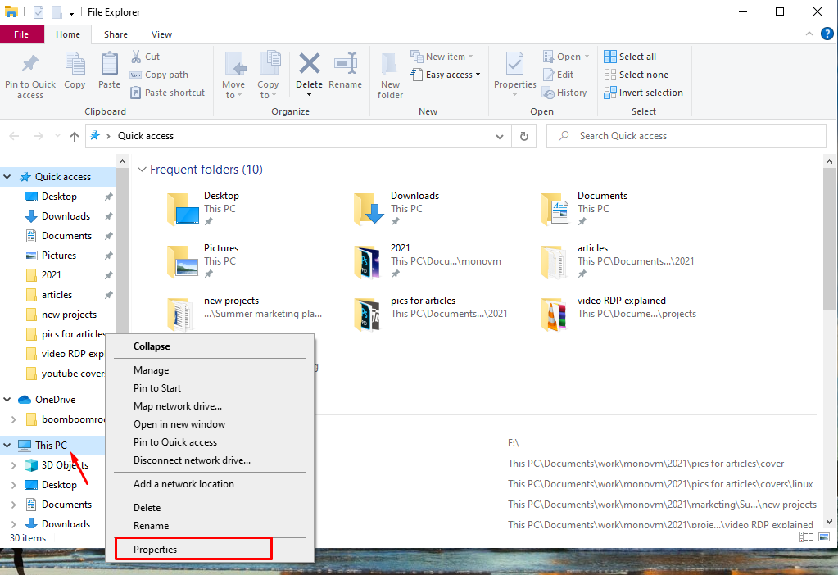Click the Refresh icon beside address bar

[x=524, y=136]
